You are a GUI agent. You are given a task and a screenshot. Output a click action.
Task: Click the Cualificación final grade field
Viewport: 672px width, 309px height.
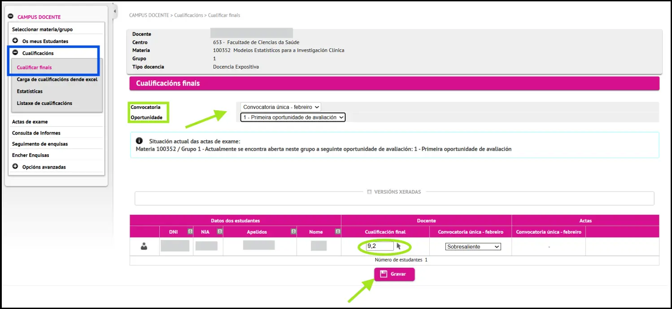click(380, 246)
